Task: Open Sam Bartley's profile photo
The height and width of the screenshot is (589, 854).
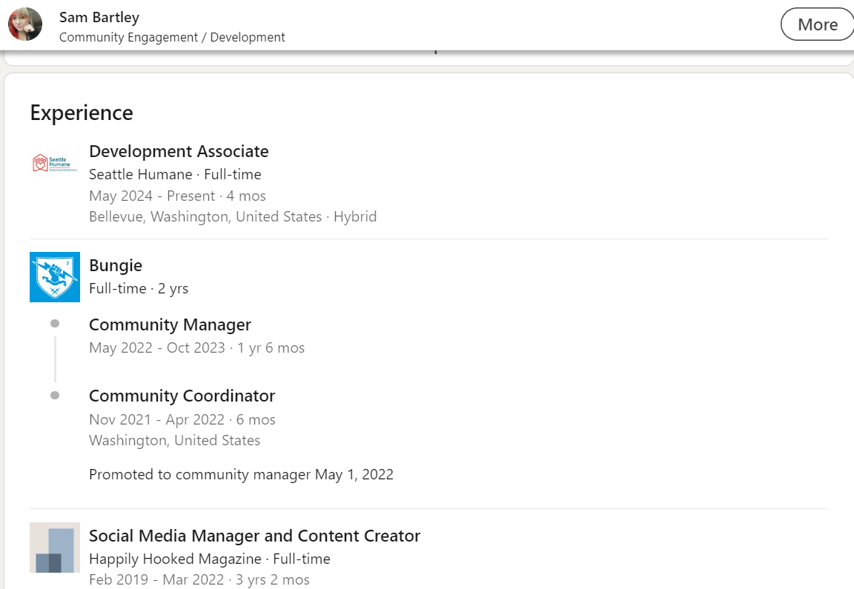Action: pyautogui.click(x=25, y=24)
